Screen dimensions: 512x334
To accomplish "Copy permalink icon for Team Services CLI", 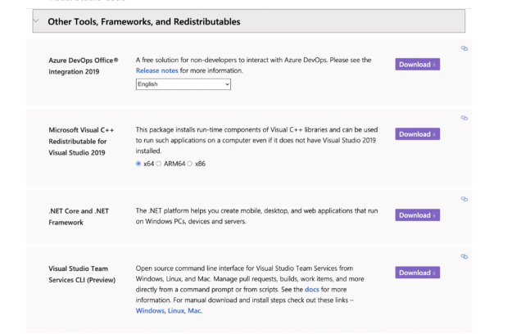I will 464,256.
